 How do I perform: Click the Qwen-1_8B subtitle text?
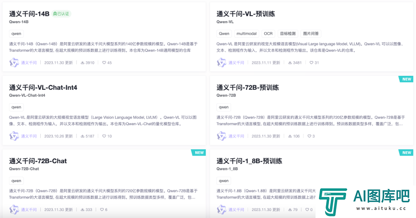coord(227,169)
